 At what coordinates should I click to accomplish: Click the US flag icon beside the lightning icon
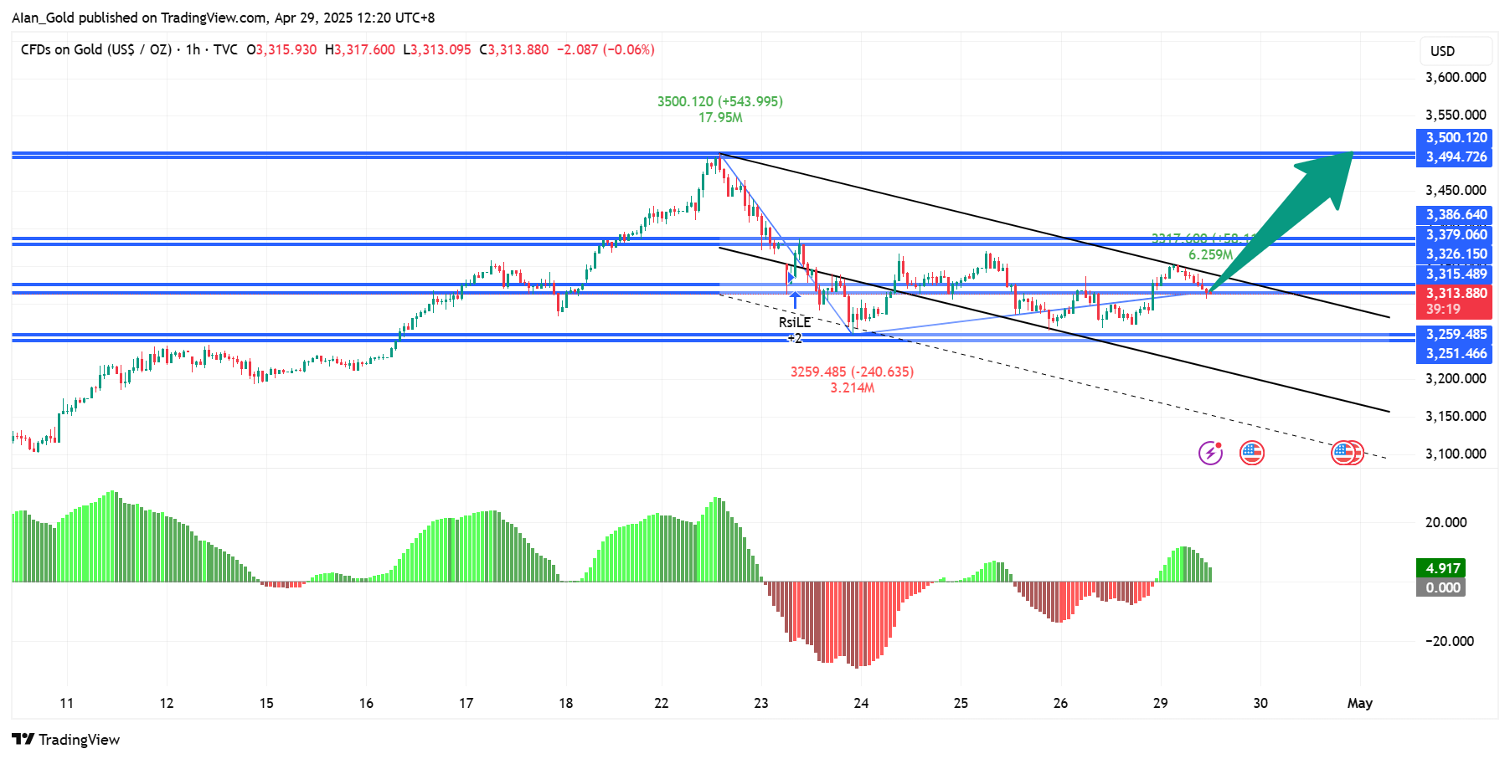(x=1252, y=453)
